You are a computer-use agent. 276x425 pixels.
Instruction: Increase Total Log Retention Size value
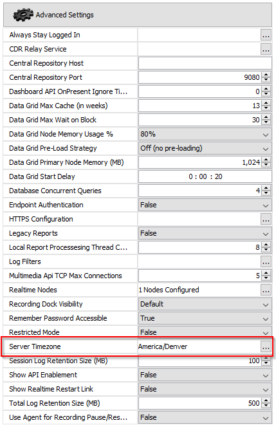266,401
